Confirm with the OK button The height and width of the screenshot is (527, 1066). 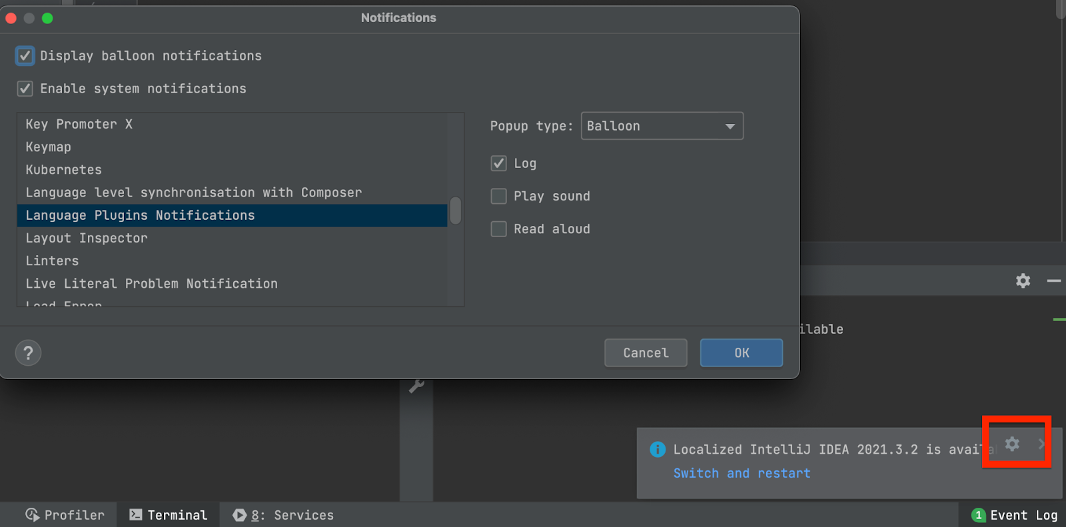(x=742, y=353)
